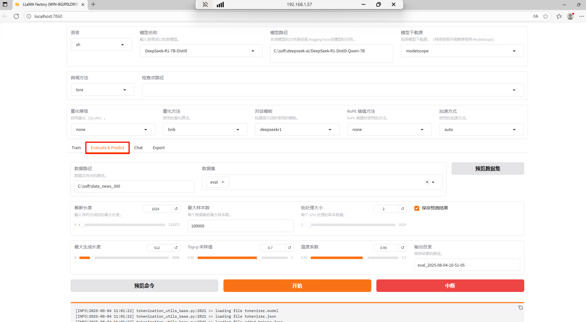The height and width of the screenshot is (322, 586).
Task: Click the 预览数据集 button
Action: click(488, 169)
